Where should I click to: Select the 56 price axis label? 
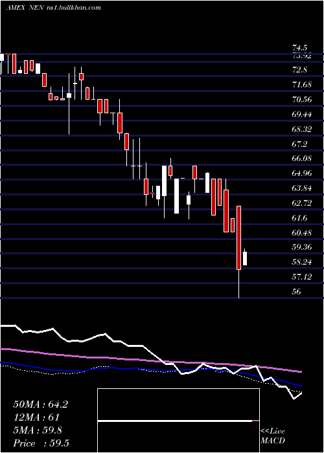tap(297, 292)
